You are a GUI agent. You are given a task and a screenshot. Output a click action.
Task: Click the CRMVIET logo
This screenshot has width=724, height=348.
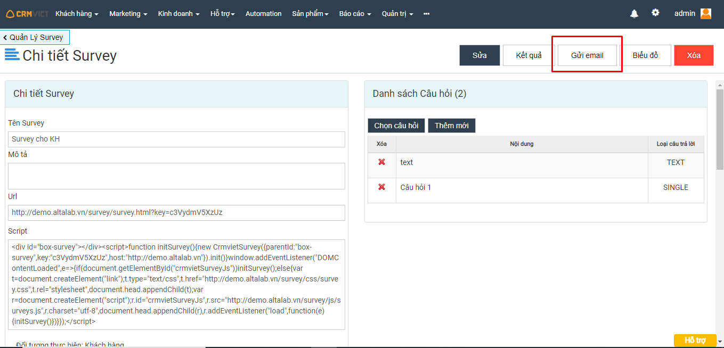27,14
